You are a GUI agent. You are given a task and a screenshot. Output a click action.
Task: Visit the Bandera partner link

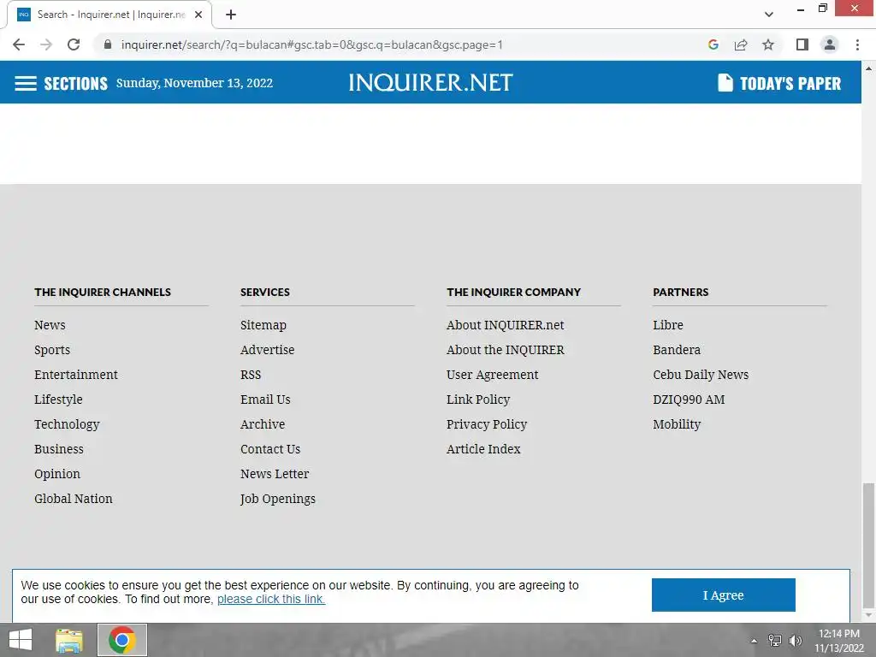[677, 350]
